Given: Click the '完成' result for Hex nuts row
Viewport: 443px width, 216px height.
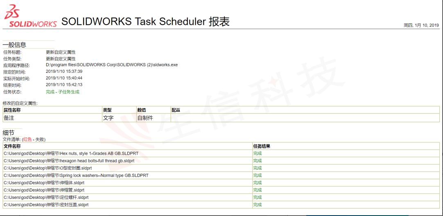Looking at the screenshot, I should point(258,153).
